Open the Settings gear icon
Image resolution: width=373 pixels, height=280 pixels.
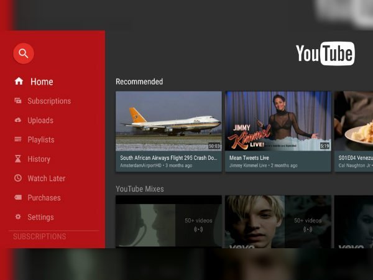(x=18, y=217)
